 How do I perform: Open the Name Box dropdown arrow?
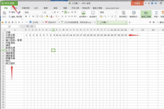19,26
